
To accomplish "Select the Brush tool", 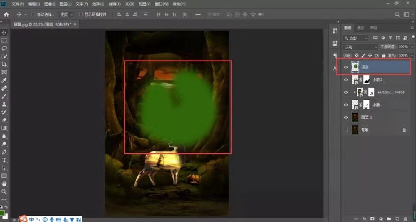I will pyautogui.click(x=4, y=96).
